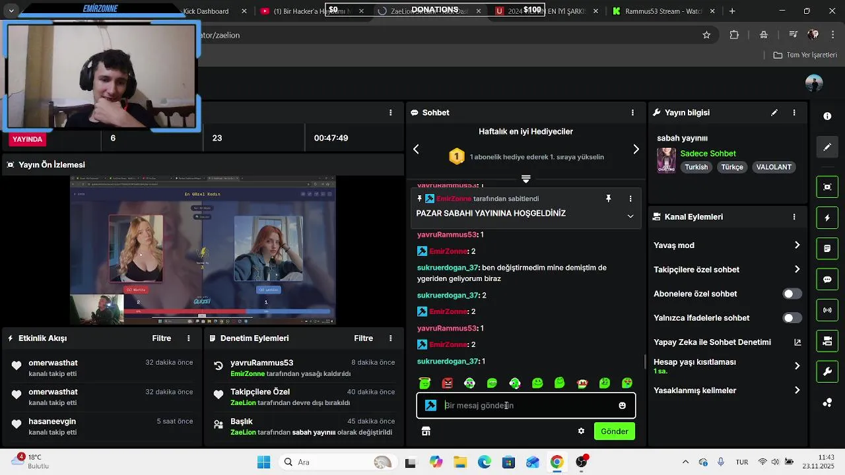Go to previous top gifters slide

pos(416,150)
